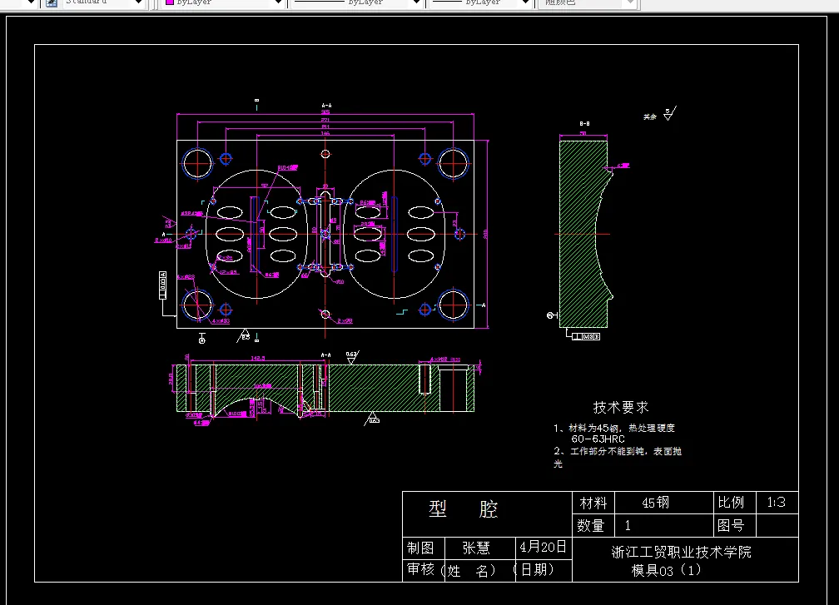
Task: Select the 271 horizontal dimension text
Action: [325, 120]
